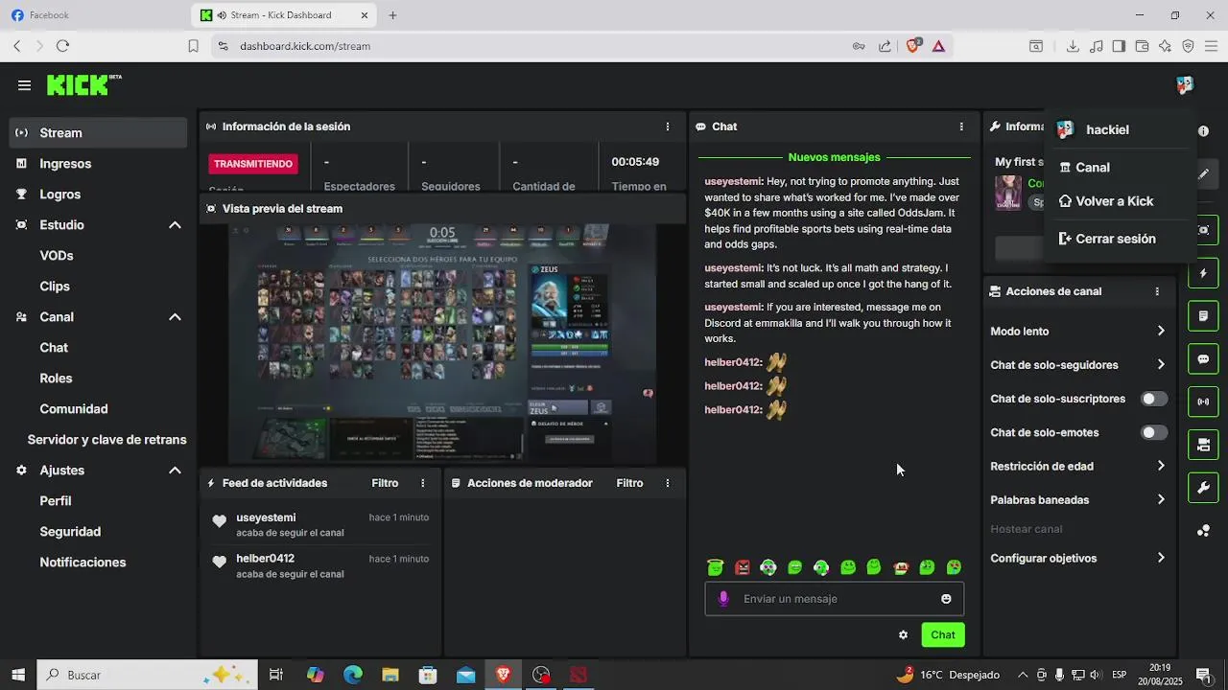Toggle the stream preview widget icon in the right rail
1228x690 pixels.
click(x=1203, y=230)
